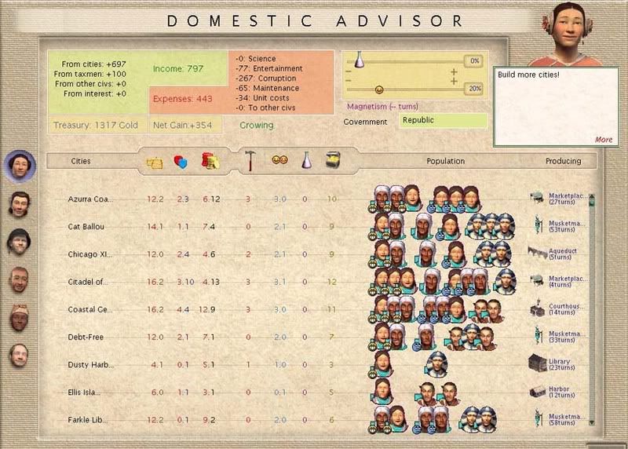The width and height of the screenshot is (628, 449).
Task: Click the From taxmen: +100 line
Action: 90,74
